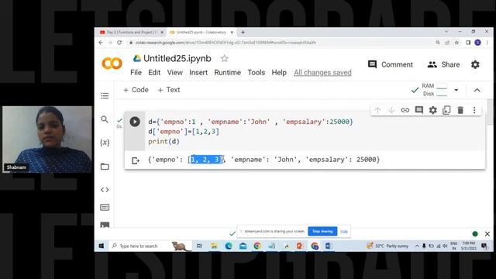
Task: Open the Variables {x} panel
Action: 105,143
